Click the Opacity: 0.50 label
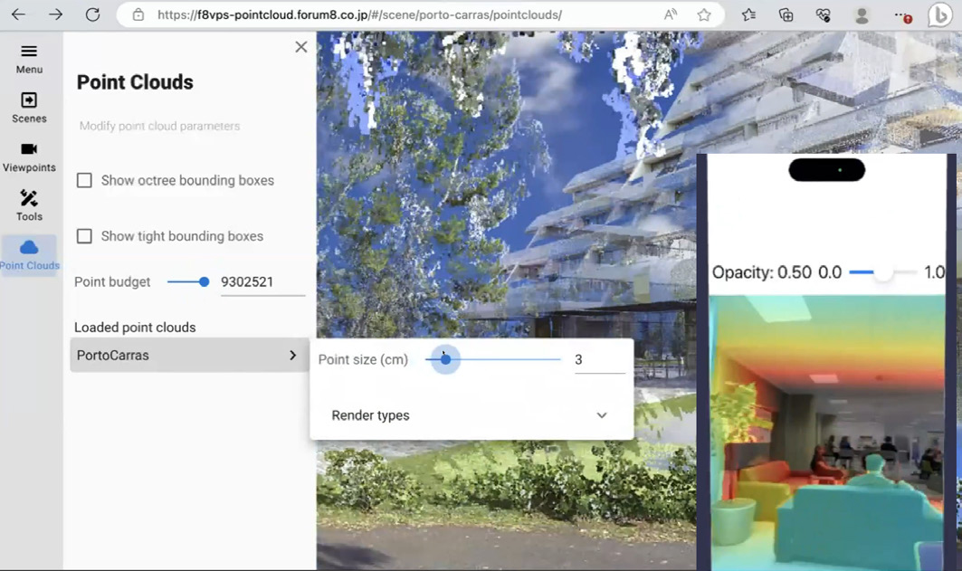Image resolution: width=962 pixels, height=571 pixels. (761, 272)
